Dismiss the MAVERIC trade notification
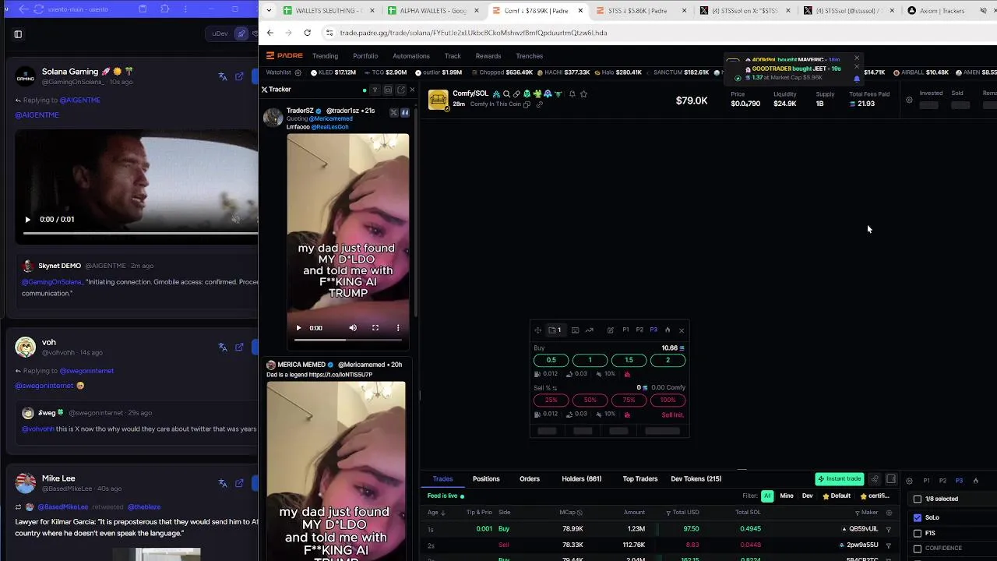 857,58
